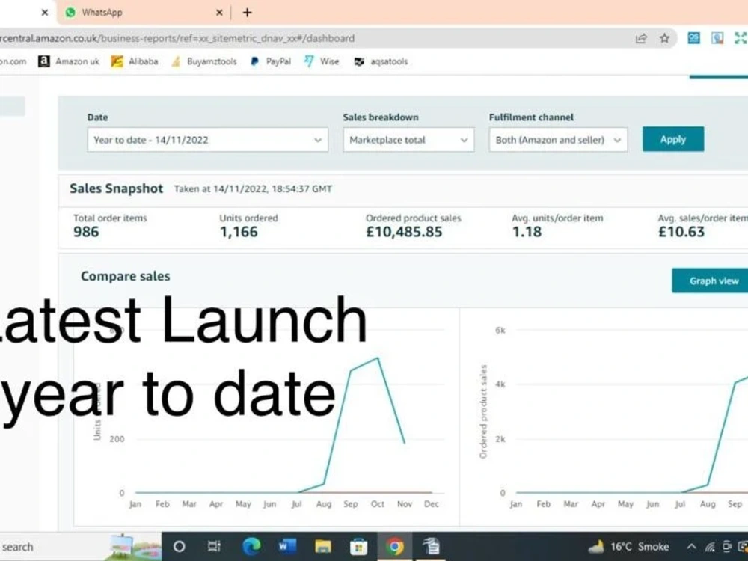The image size is (748, 561).
Task: Click the Ordered product sales value £10,485.85
Action: 404,233
